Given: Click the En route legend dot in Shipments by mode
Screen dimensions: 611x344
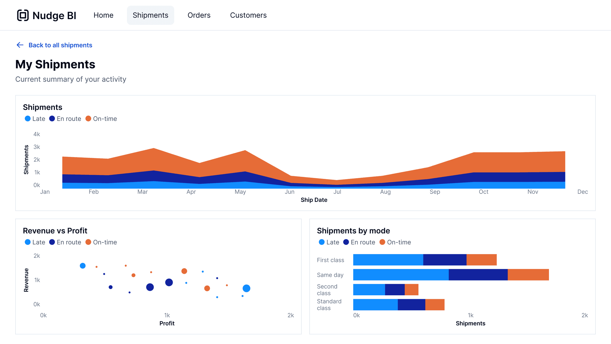Looking at the screenshot, I should click(346, 242).
